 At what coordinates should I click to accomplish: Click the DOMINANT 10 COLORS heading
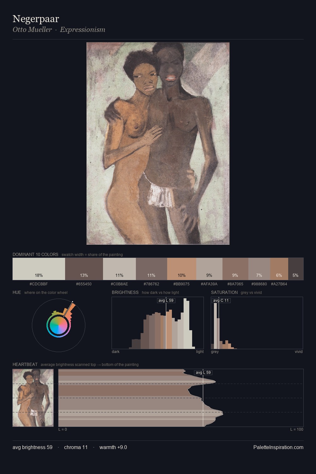(35, 254)
